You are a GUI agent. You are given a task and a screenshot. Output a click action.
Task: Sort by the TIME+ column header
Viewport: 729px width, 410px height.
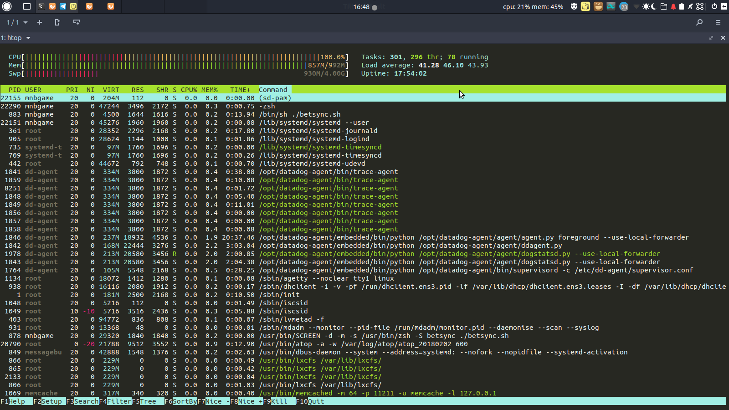pyautogui.click(x=240, y=90)
